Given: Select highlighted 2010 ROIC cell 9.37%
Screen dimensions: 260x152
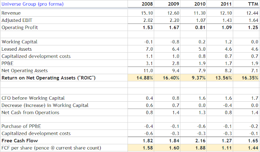Looking at the screenshot, I should 193,78.
